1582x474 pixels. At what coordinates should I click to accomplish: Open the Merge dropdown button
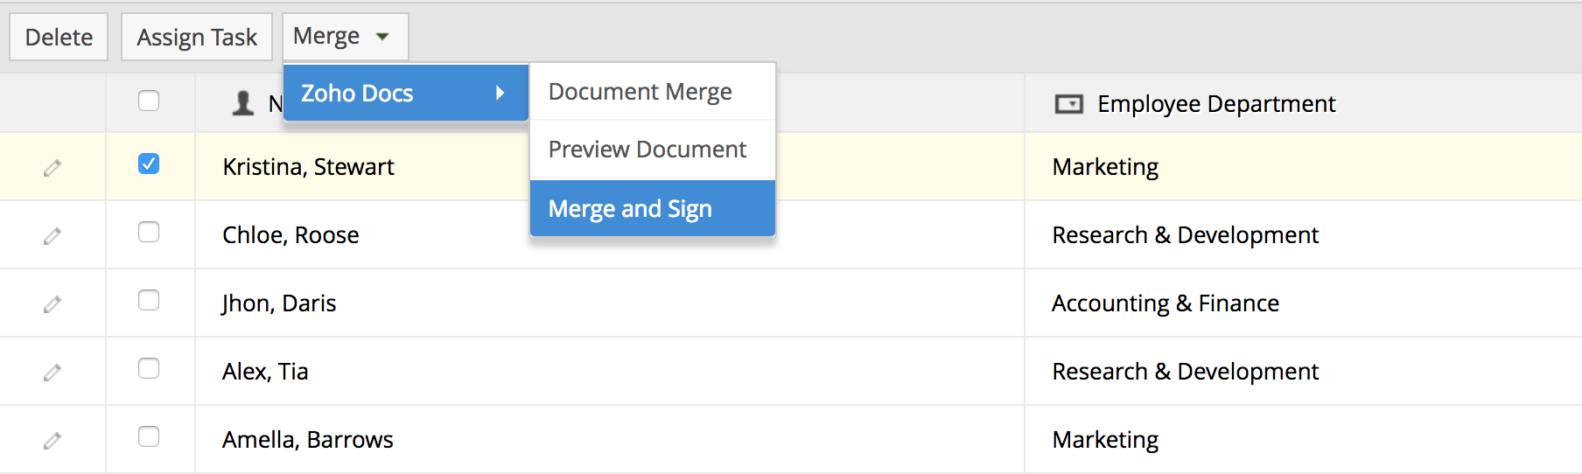[x=345, y=37]
